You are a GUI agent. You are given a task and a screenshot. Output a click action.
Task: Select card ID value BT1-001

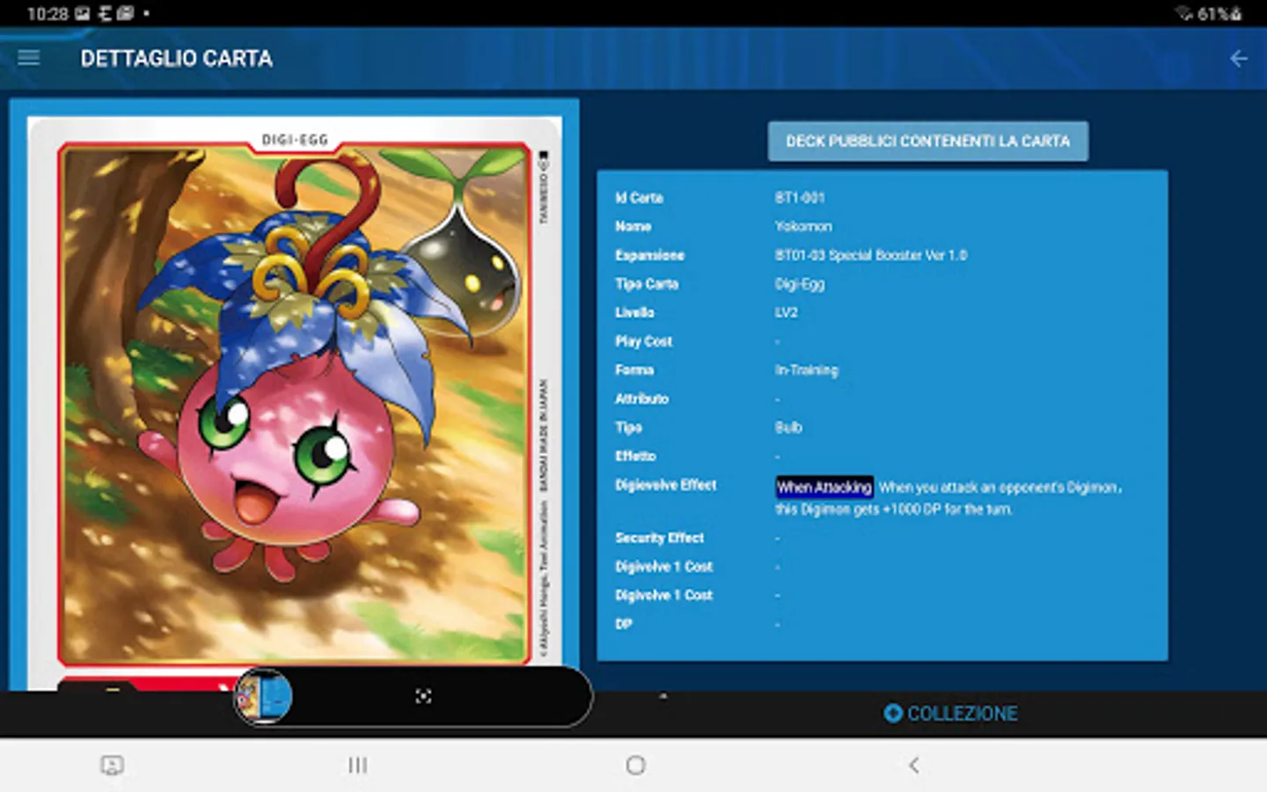[799, 198]
